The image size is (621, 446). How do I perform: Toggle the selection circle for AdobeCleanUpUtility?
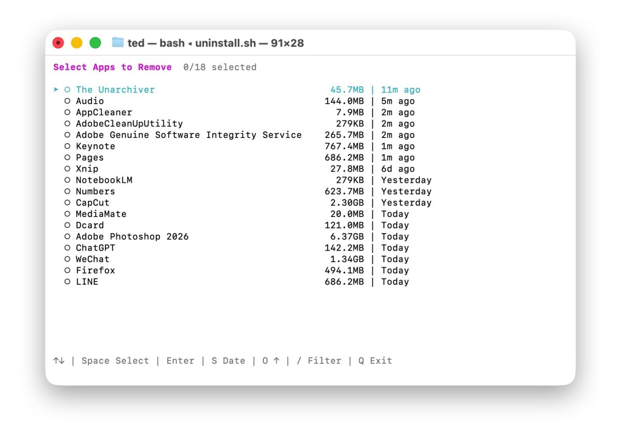pos(67,124)
